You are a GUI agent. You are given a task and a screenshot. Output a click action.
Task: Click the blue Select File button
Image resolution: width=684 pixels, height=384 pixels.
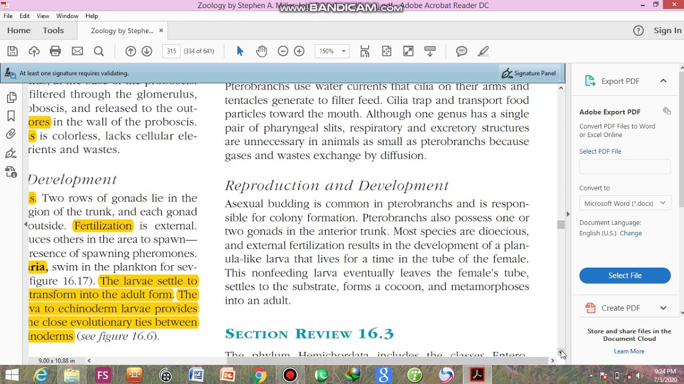[x=625, y=275]
